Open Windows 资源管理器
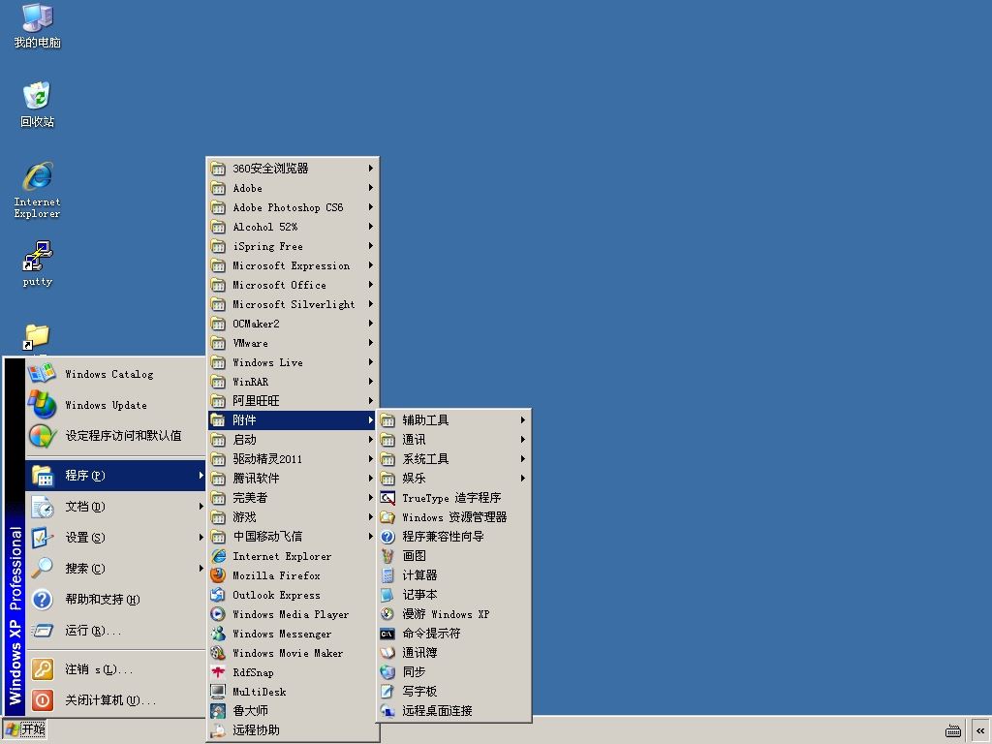This screenshot has width=992, height=744. pos(453,517)
